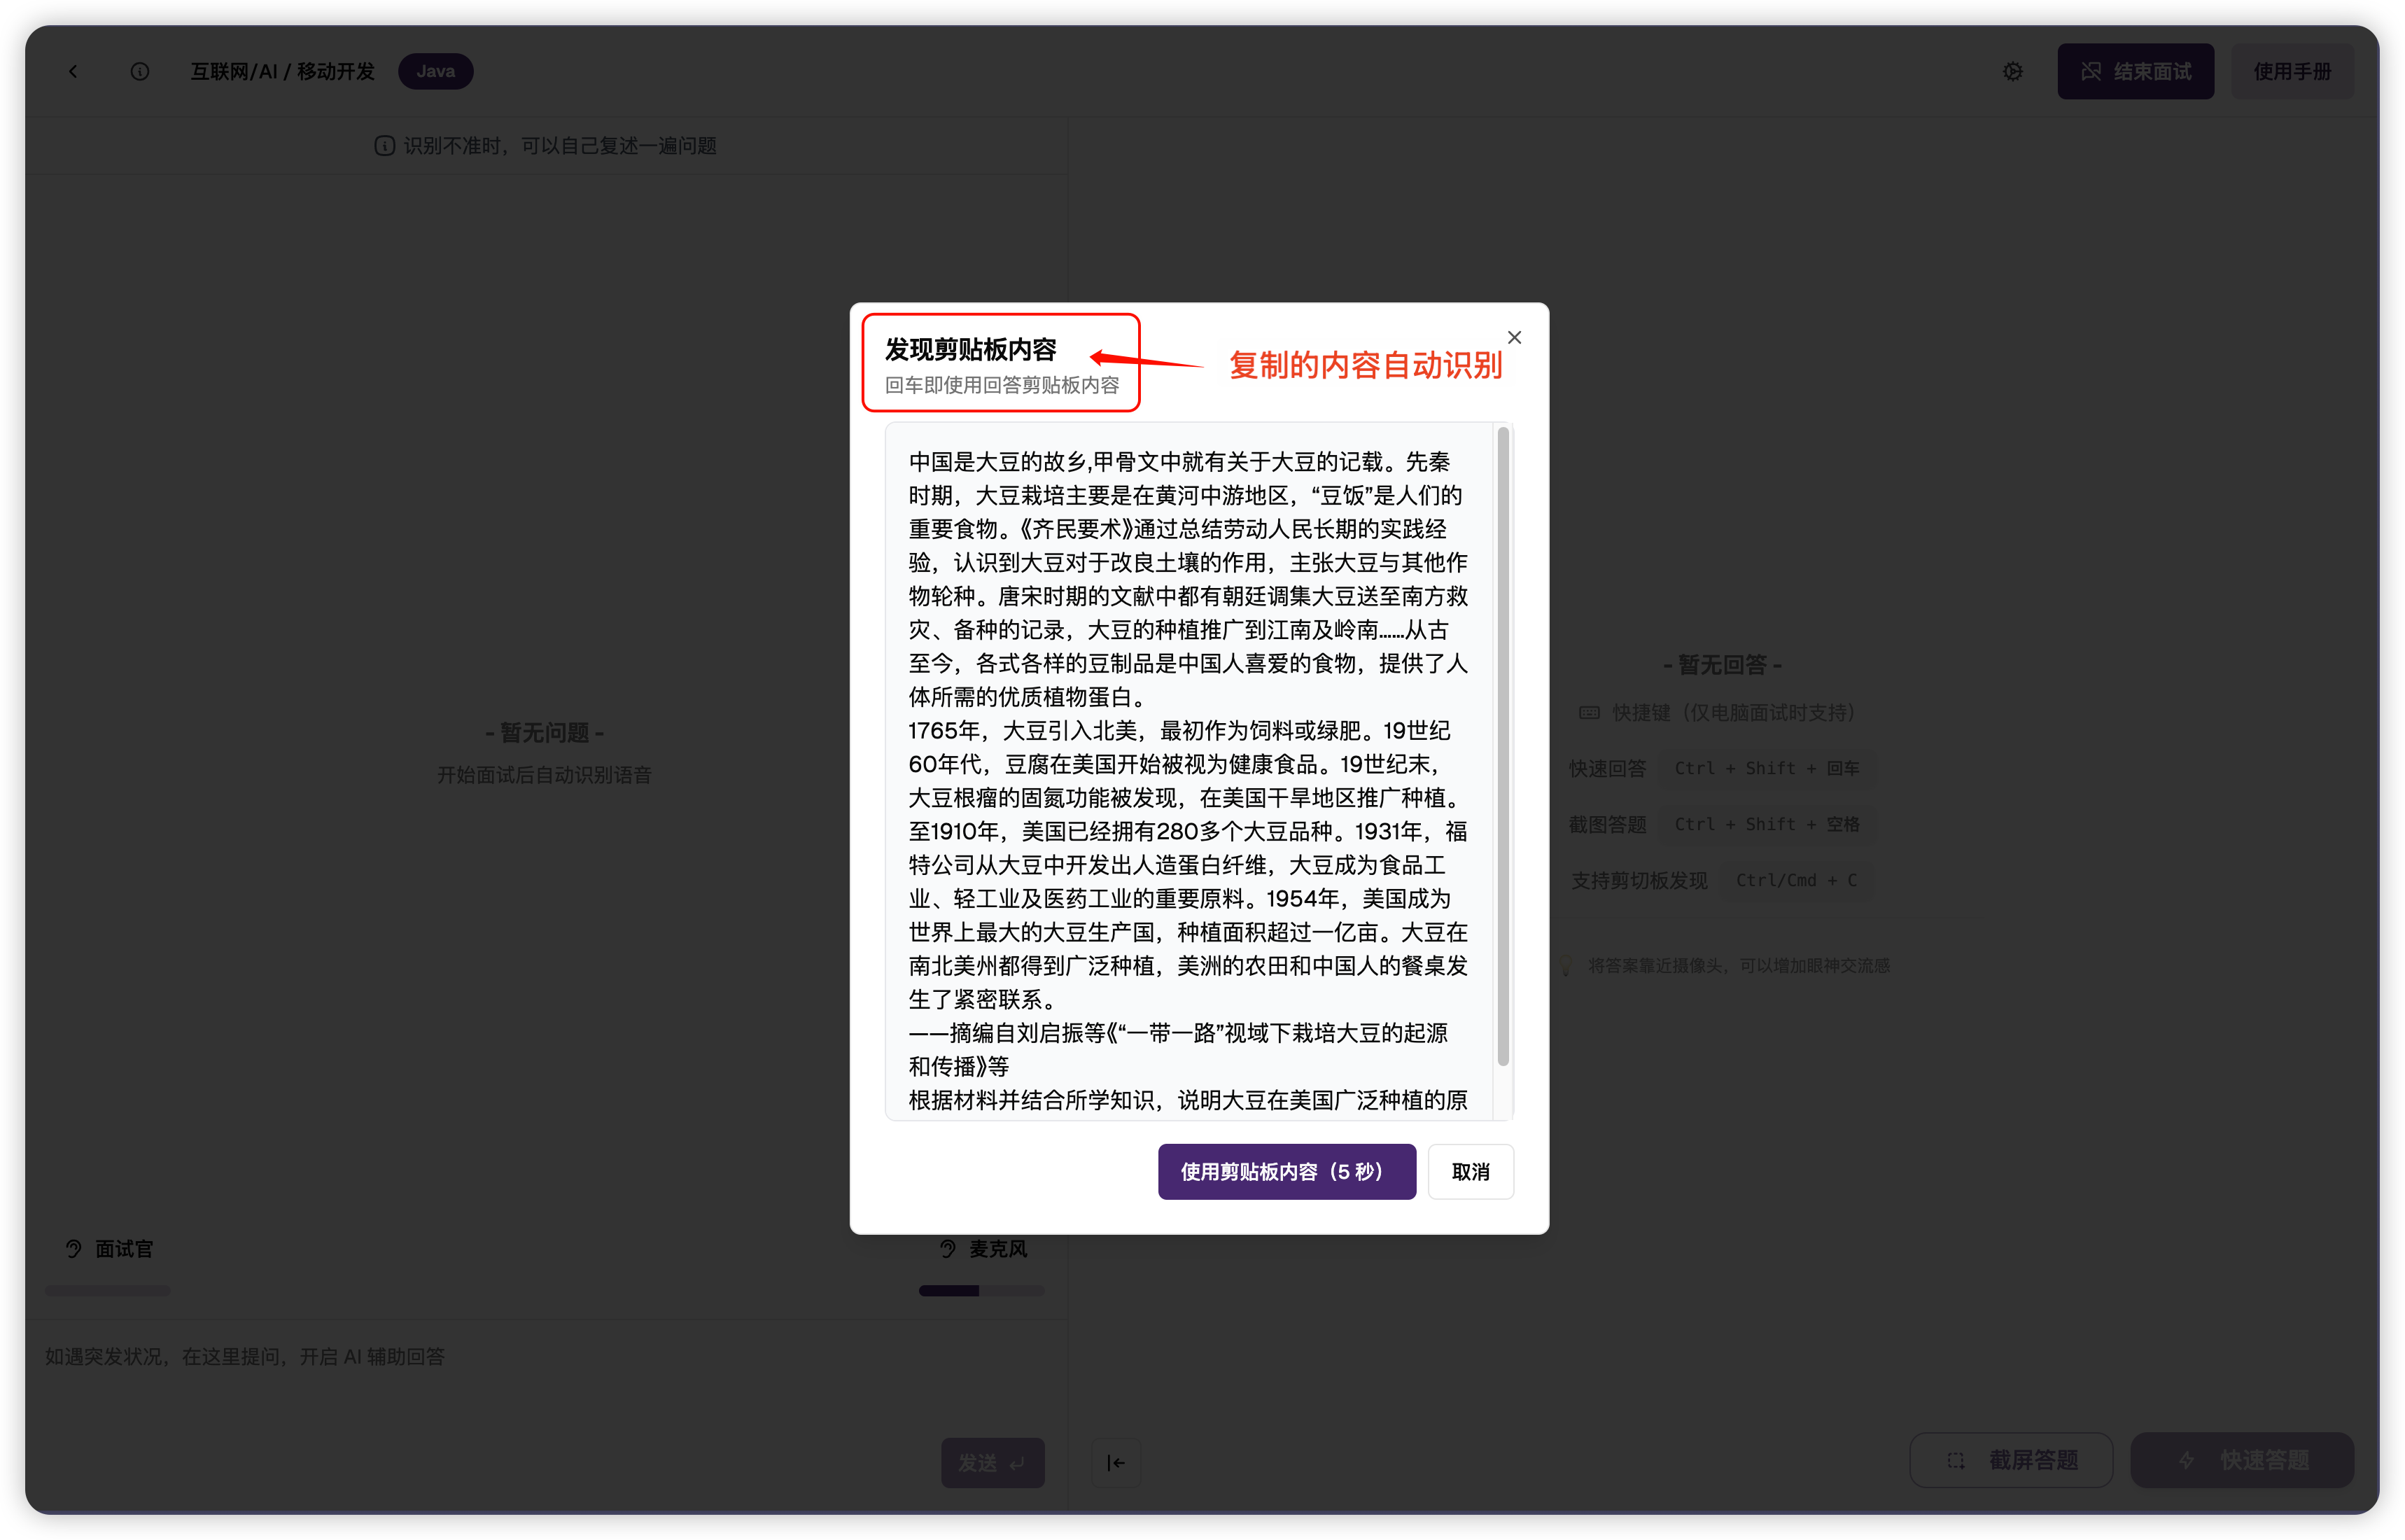Click 结束面试 button
The height and width of the screenshot is (1540, 2405).
click(x=2135, y=71)
